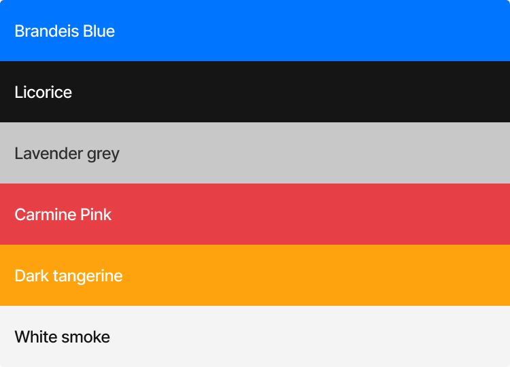Click the Licorice black swatch
The height and width of the screenshot is (367, 510).
pyautogui.click(x=255, y=92)
